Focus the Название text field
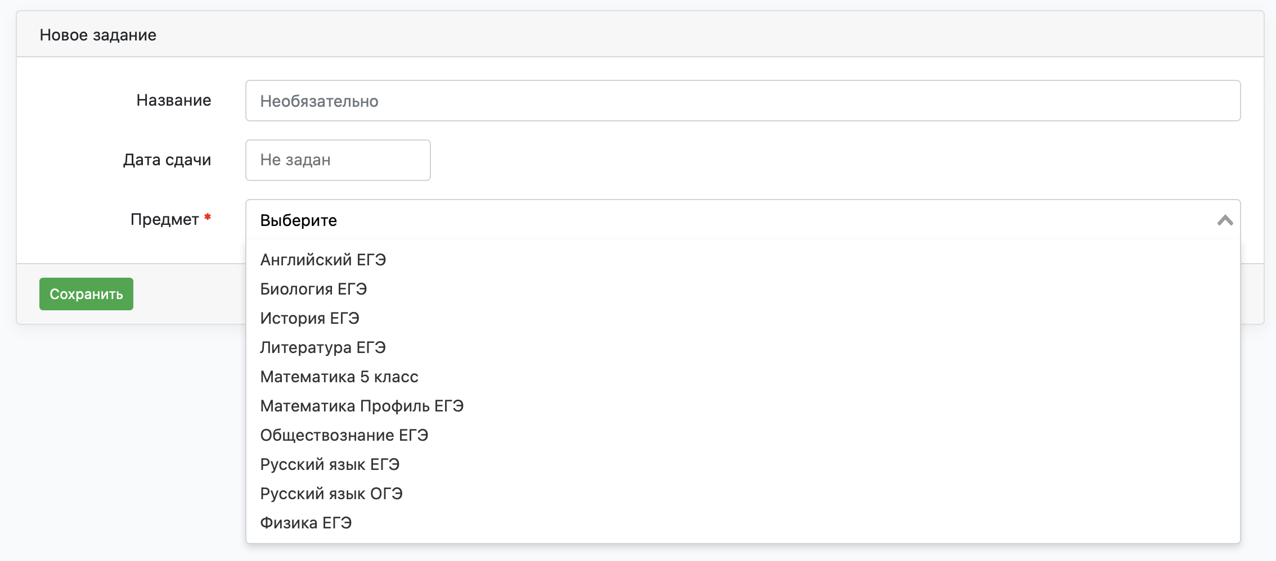This screenshot has height=561, width=1276. pyautogui.click(x=743, y=101)
